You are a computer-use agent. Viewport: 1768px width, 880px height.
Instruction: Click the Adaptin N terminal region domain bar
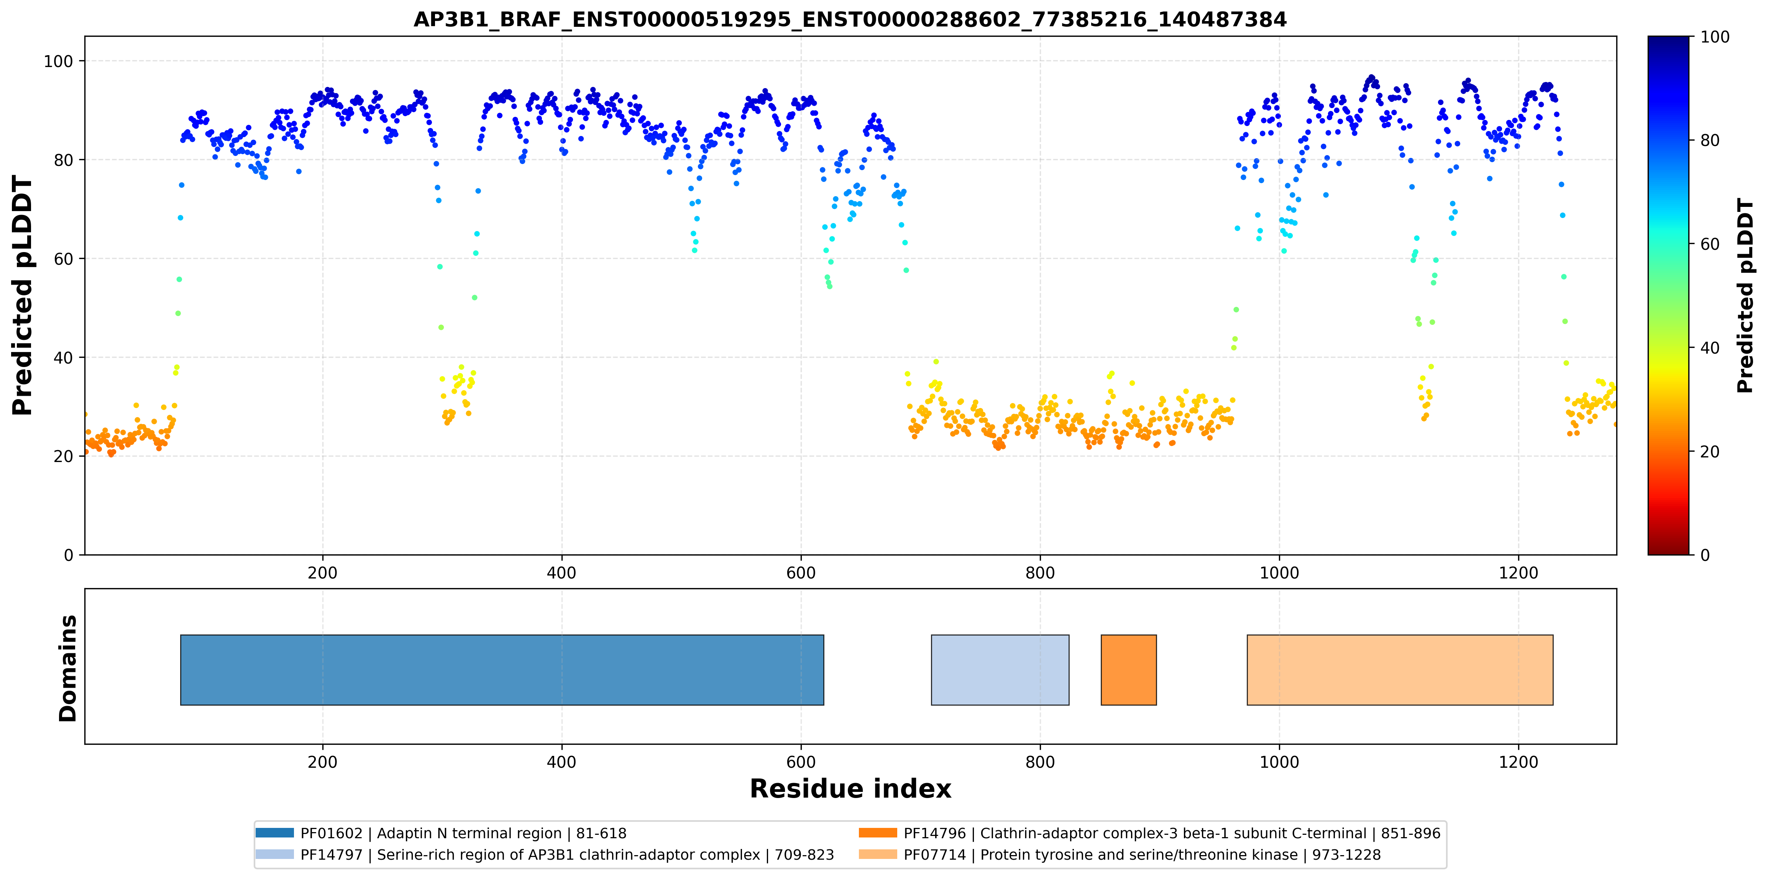click(x=502, y=669)
